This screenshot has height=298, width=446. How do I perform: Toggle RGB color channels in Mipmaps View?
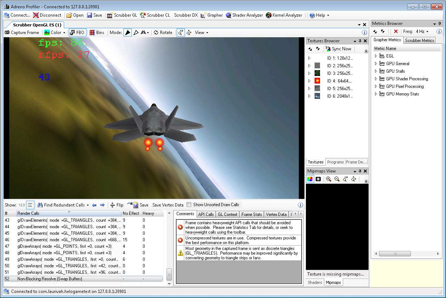310,179
